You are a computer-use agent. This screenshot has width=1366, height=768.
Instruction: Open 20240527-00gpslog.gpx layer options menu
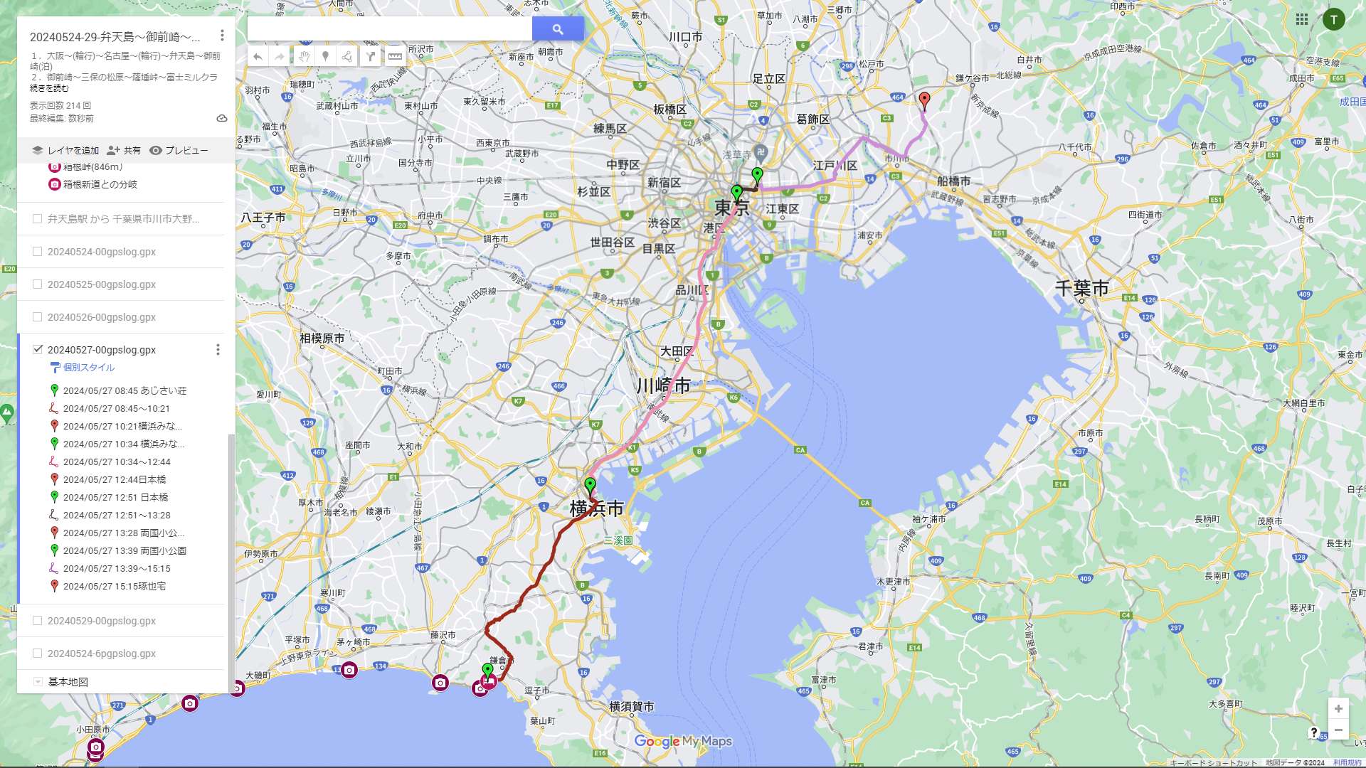[218, 350]
